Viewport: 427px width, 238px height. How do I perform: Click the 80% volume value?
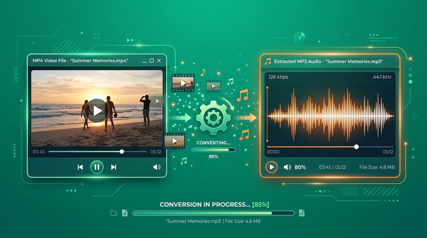(300, 167)
